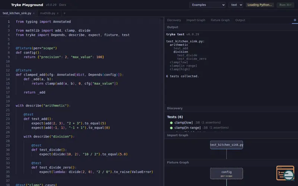Viewport: 298px width, 186px height.
Task: Click the Import Graph section header
Action: click(x=178, y=135)
